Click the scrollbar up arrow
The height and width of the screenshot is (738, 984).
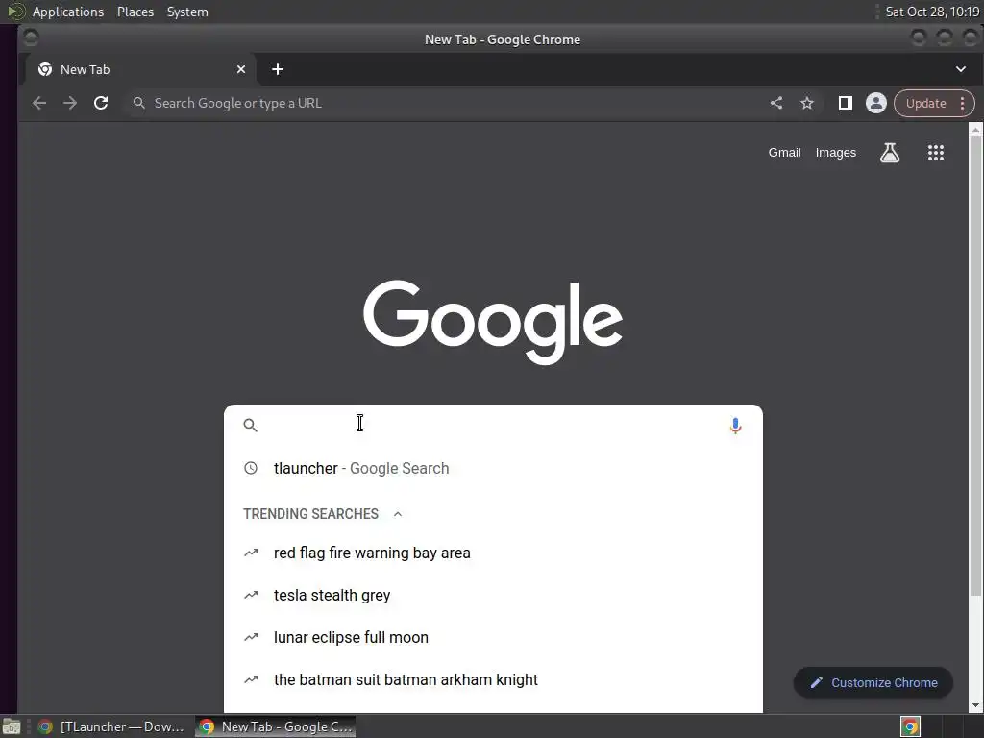(x=975, y=130)
